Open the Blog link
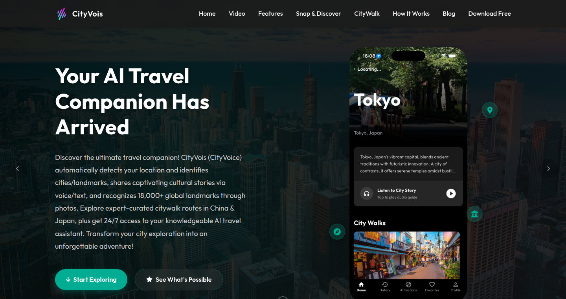 point(449,14)
